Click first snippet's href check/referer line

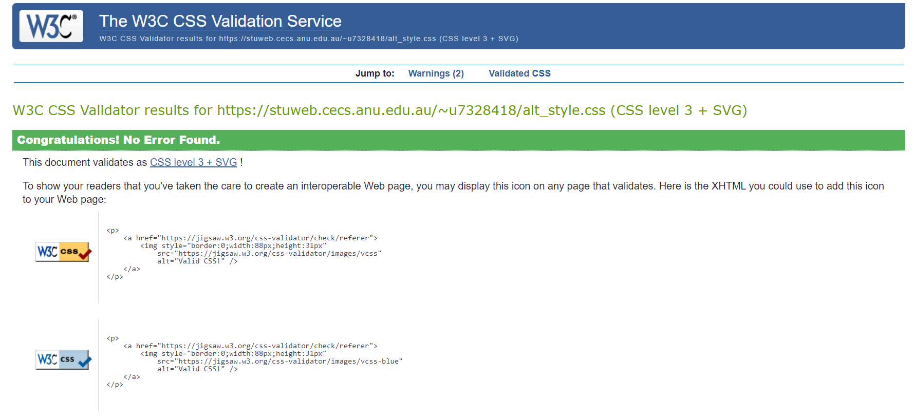click(x=250, y=238)
